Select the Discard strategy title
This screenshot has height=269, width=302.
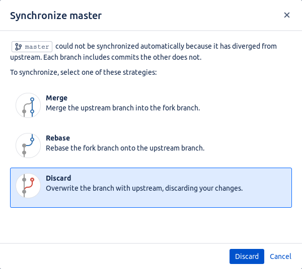58,178
